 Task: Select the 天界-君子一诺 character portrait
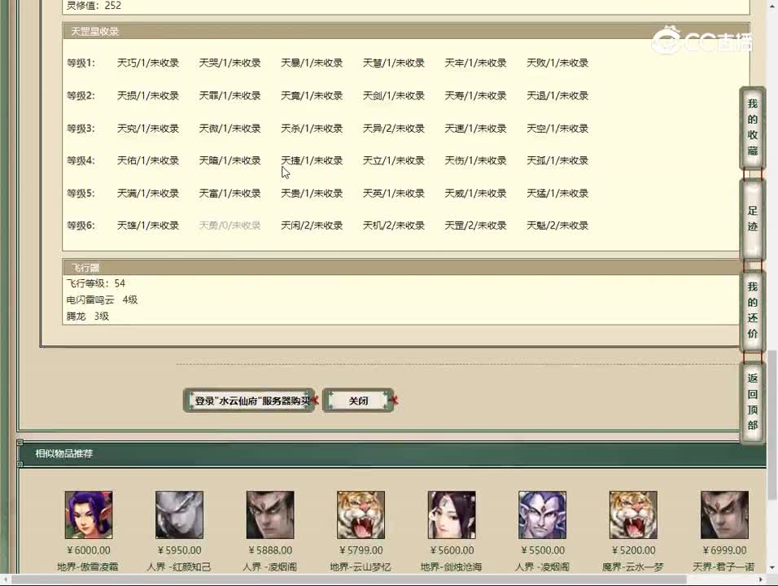click(723, 514)
